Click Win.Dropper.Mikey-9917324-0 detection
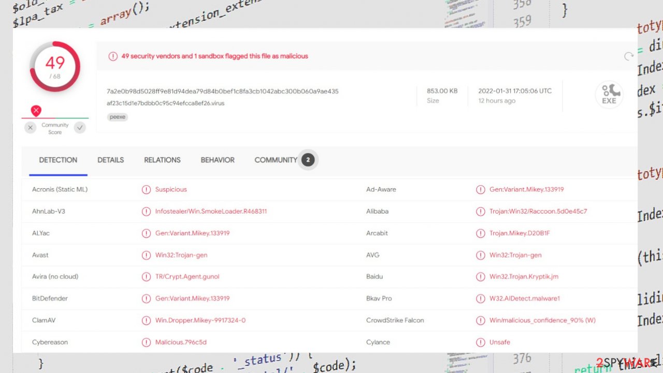The image size is (663, 373). [200, 320]
